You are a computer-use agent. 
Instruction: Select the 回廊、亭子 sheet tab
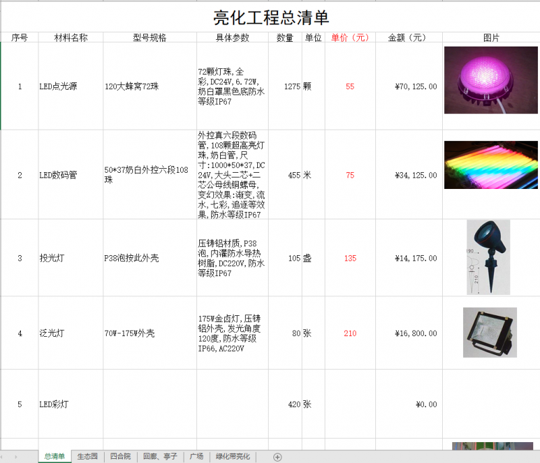[161, 457]
